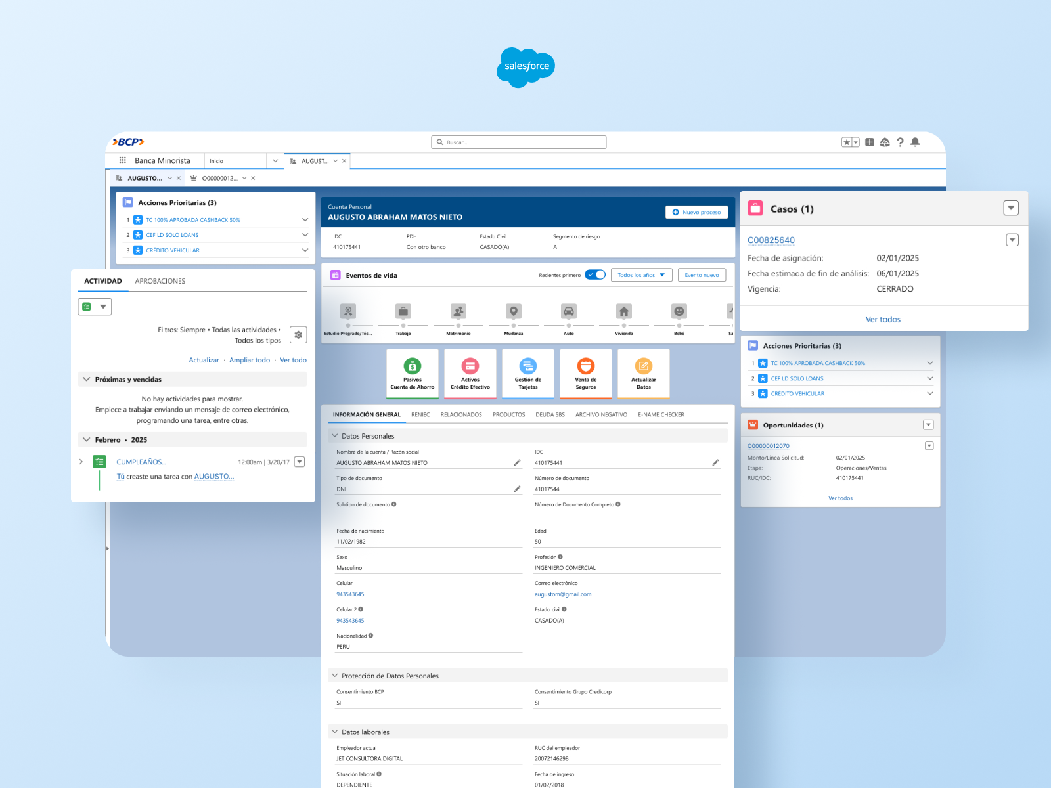This screenshot has height=788, width=1051.
Task: Open the Oportunidades panel dropdown menu
Action: coord(928,425)
